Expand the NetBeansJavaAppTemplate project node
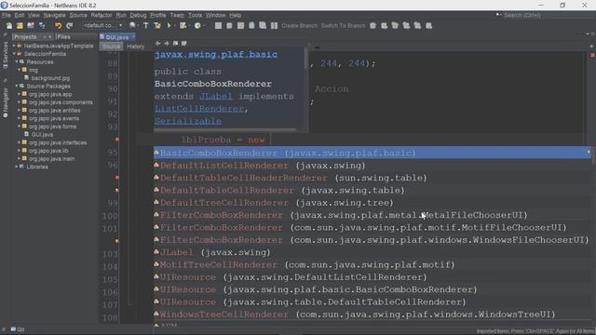Image resolution: width=596 pixels, height=335 pixels. (15, 46)
